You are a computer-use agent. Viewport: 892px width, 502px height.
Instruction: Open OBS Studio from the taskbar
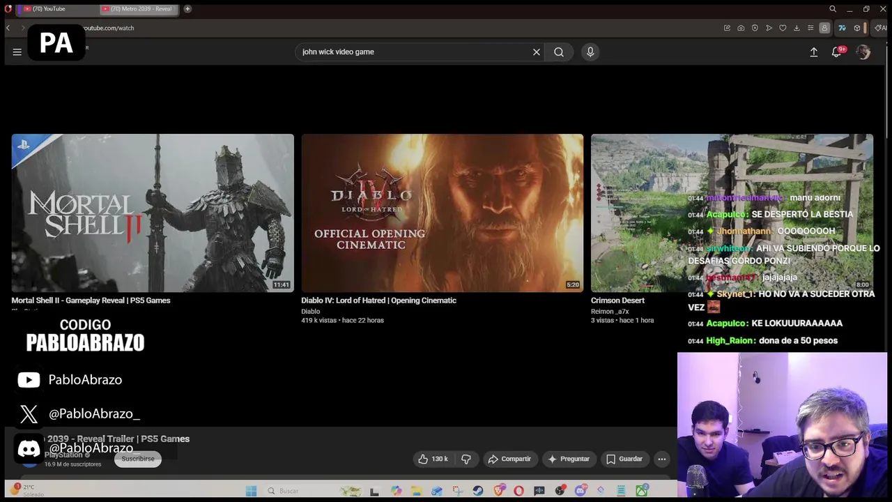560,491
